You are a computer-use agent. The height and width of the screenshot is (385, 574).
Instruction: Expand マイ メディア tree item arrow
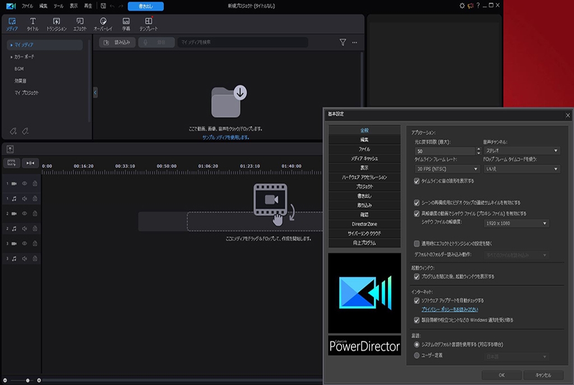tap(12, 45)
